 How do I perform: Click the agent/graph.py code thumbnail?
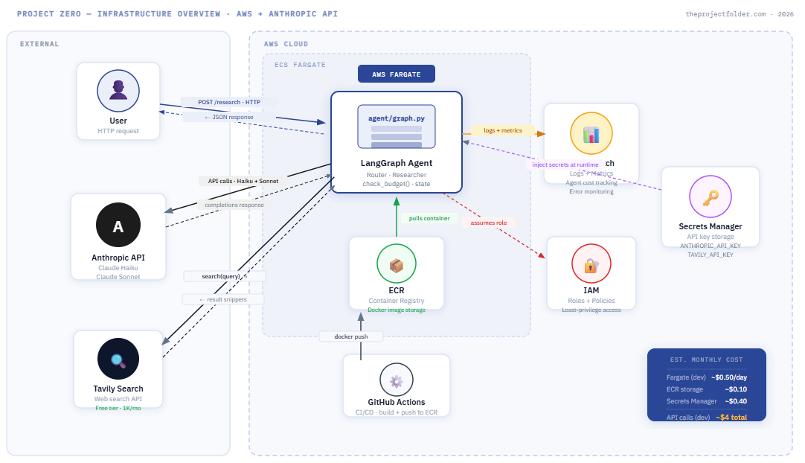pyautogui.click(x=397, y=127)
